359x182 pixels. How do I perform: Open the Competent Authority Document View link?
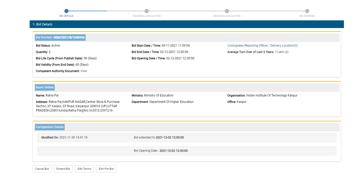[84, 71]
